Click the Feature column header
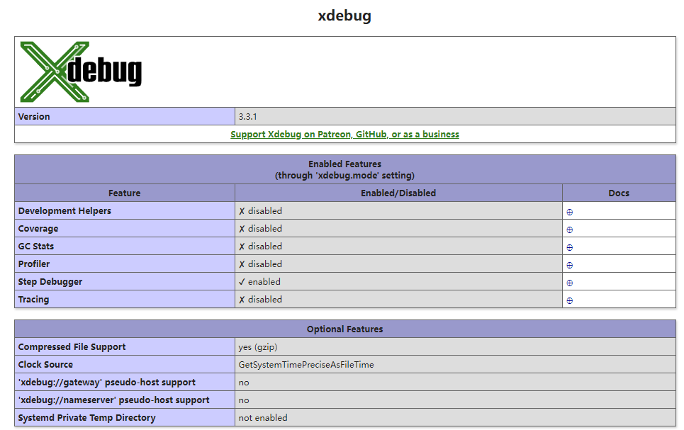Screen dimensions: 684x430 125,193
